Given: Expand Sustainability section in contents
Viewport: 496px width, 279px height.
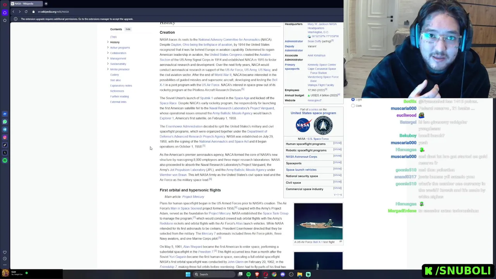Looking at the screenshot, I should pos(108,64).
